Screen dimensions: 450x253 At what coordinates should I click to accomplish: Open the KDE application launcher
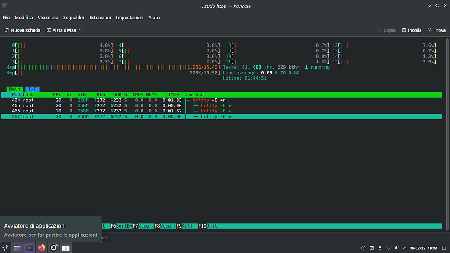[x=5, y=248]
